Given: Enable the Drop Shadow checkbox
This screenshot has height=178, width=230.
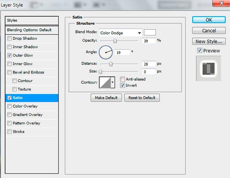Looking at the screenshot, I should (9, 38).
